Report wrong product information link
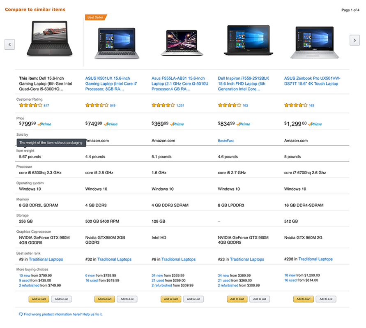The image size is (366, 328). 63,314
